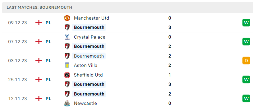Click the Crystal Palace club crest
The height and width of the screenshot is (112, 253).
pos(67,37)
